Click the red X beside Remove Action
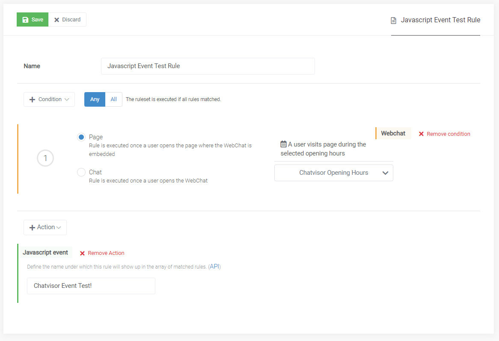Viewport: 499px width, 341px height. point(82,253)
